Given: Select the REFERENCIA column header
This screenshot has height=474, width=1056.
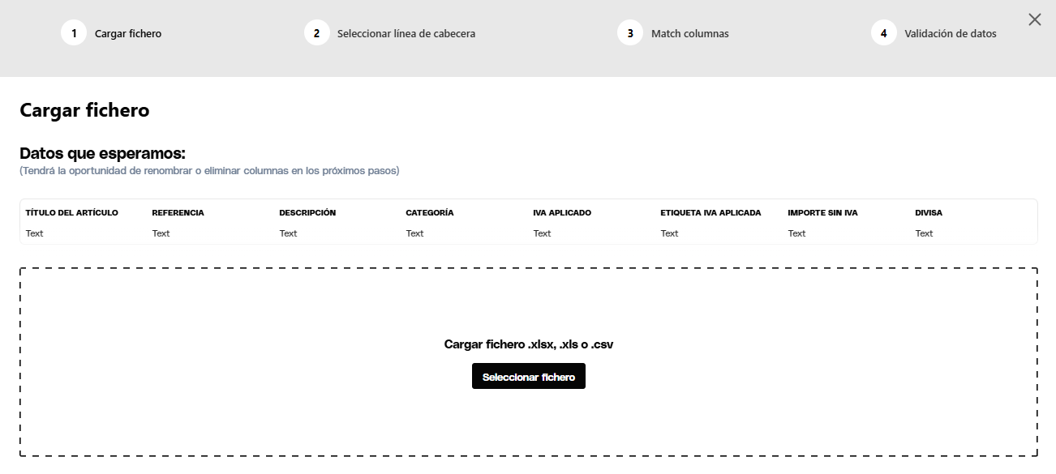Looking at the screenshot, I should (x=178, y=213).
